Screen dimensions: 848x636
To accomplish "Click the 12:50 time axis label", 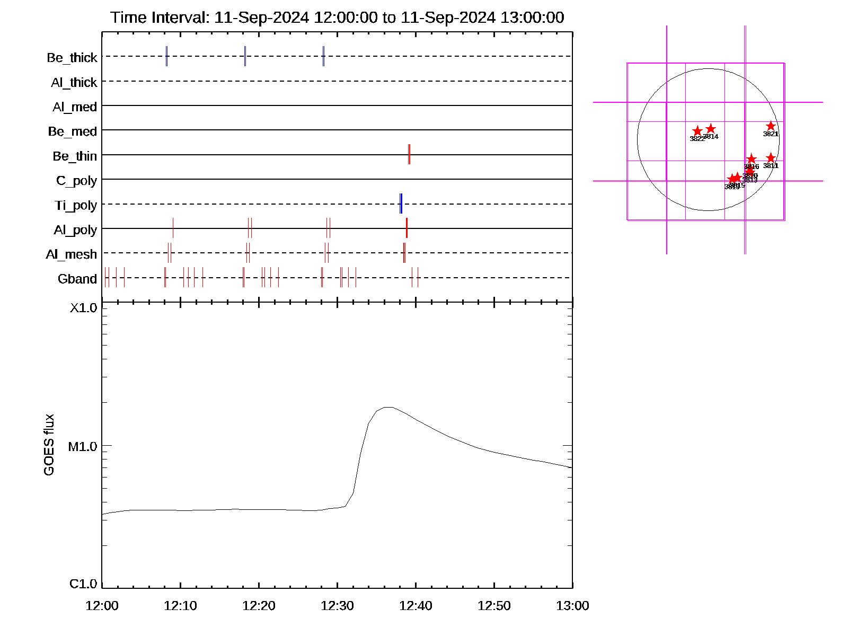I will (x=494, y=606).
